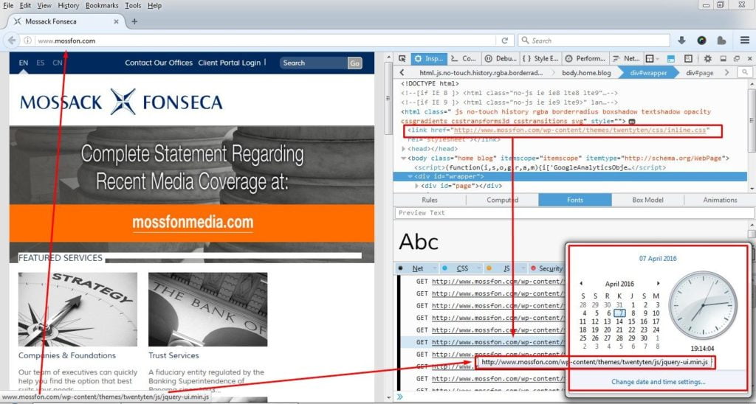756x404 pixels.
Task: Click the dock-to-bottom devtools icon
Action: coord(724,59)
